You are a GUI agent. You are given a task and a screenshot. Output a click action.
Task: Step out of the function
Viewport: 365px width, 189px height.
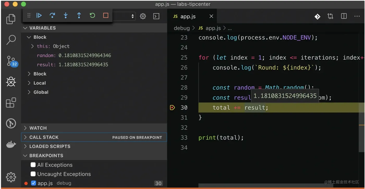(79, 16)
